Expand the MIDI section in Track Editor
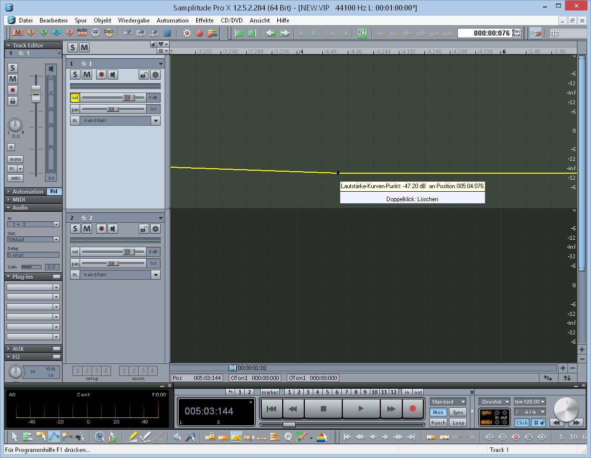 (9, 200)
